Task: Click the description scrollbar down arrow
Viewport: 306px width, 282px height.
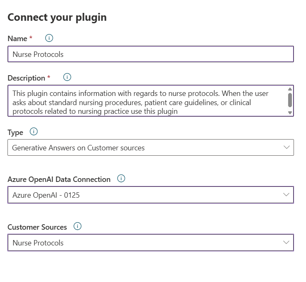Action: (290, 113)
